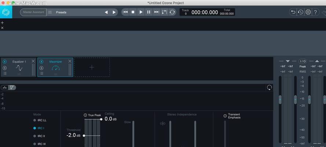Click the Character slider labeled Slow
326x147 pixels.
(x=133, y=134)
